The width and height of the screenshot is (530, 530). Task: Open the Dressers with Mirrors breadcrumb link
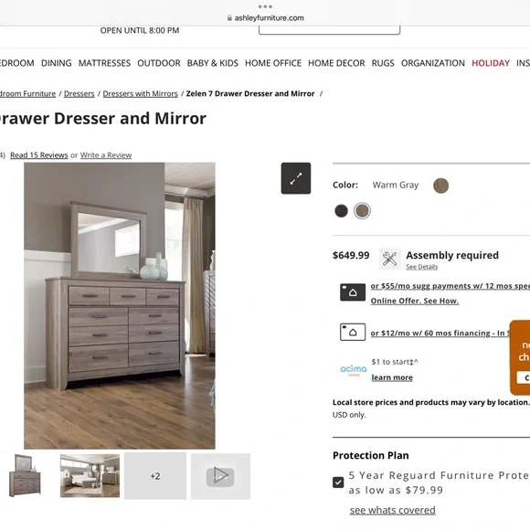click(x=141, y=93)
